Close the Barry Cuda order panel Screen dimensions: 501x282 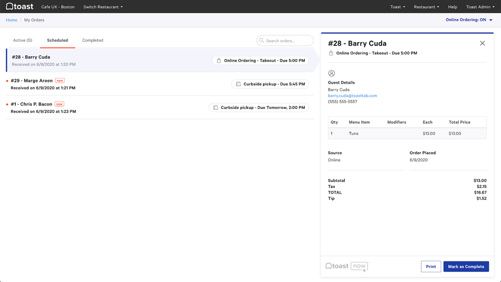482,43
